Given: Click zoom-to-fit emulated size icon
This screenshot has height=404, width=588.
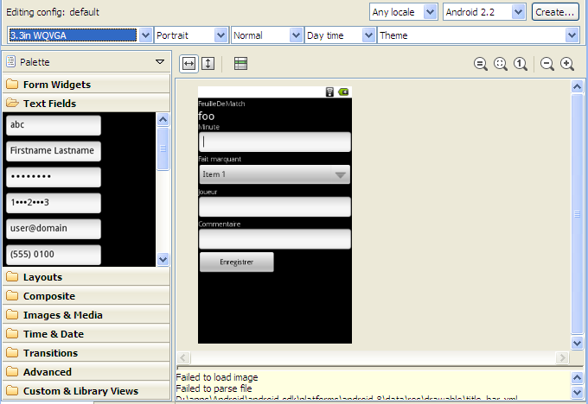Looking at the screenshot, I should pyautogui.click(x=481, y=64).
